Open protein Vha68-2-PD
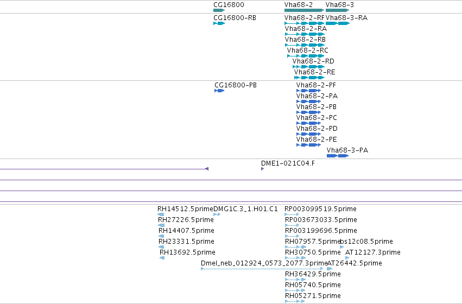The height and width of the screenshot is (304, 462). pos(317,129)
